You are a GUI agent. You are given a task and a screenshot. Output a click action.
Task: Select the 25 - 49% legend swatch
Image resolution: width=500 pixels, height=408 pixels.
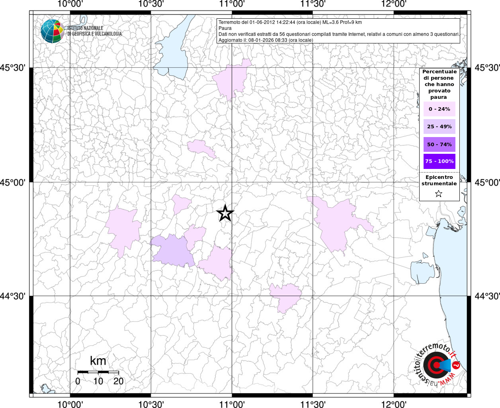439,127
